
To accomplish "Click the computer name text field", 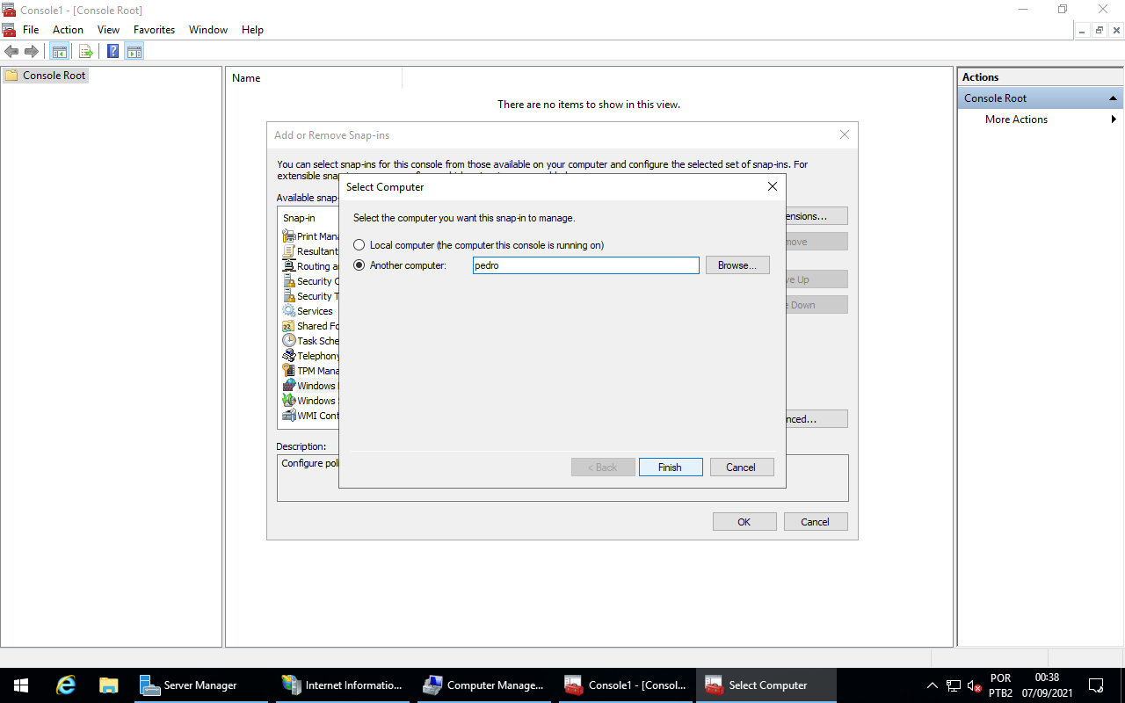I will [x=585, y=265].
